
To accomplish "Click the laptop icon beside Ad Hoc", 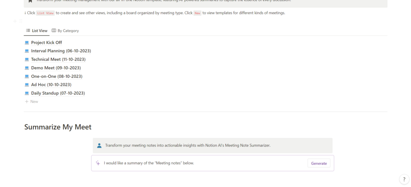I will tap(27, 85).
